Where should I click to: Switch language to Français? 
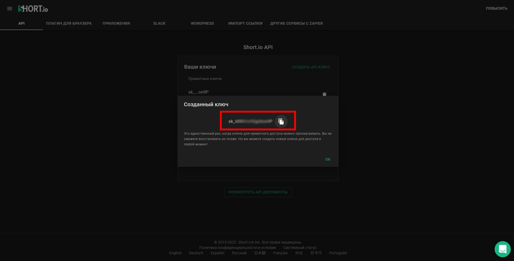tap(280, 253)
